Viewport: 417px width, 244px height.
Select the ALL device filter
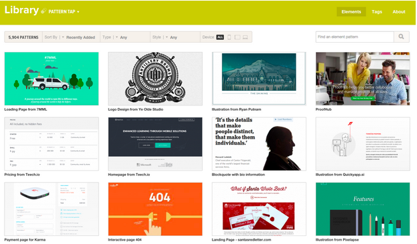[x=220, y=37]
